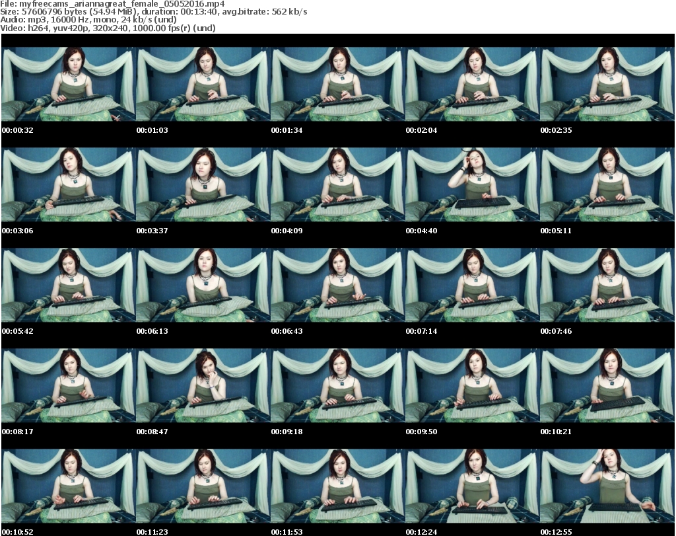Click the '00:02:35' timestamp label

556,130
